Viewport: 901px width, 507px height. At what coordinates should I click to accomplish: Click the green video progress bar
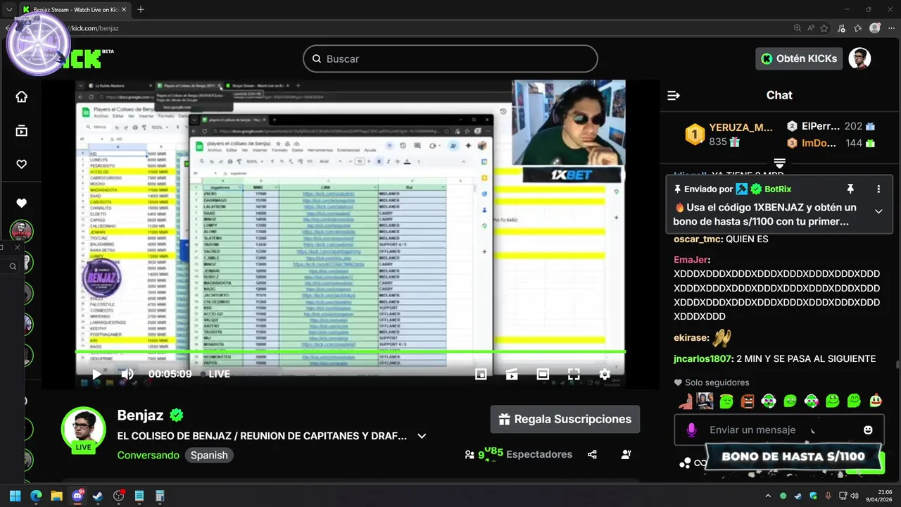coord(351,351)
